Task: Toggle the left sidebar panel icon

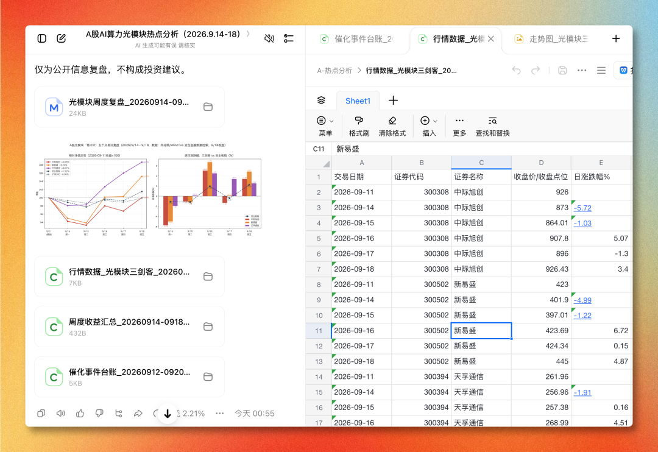Action: (41, 38)
